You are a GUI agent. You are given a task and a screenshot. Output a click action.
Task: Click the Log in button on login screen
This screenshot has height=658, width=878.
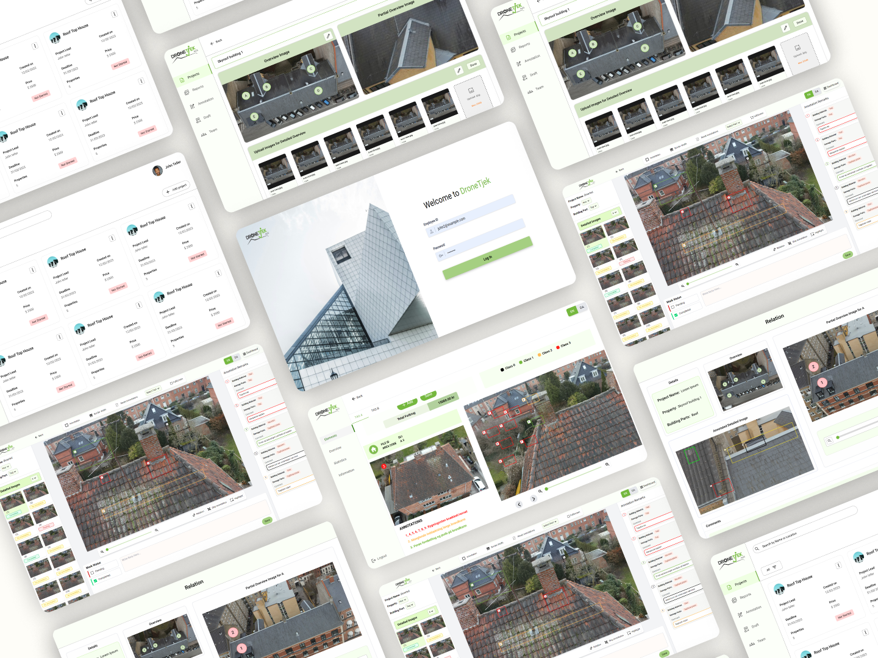click(x=488, y=258)
